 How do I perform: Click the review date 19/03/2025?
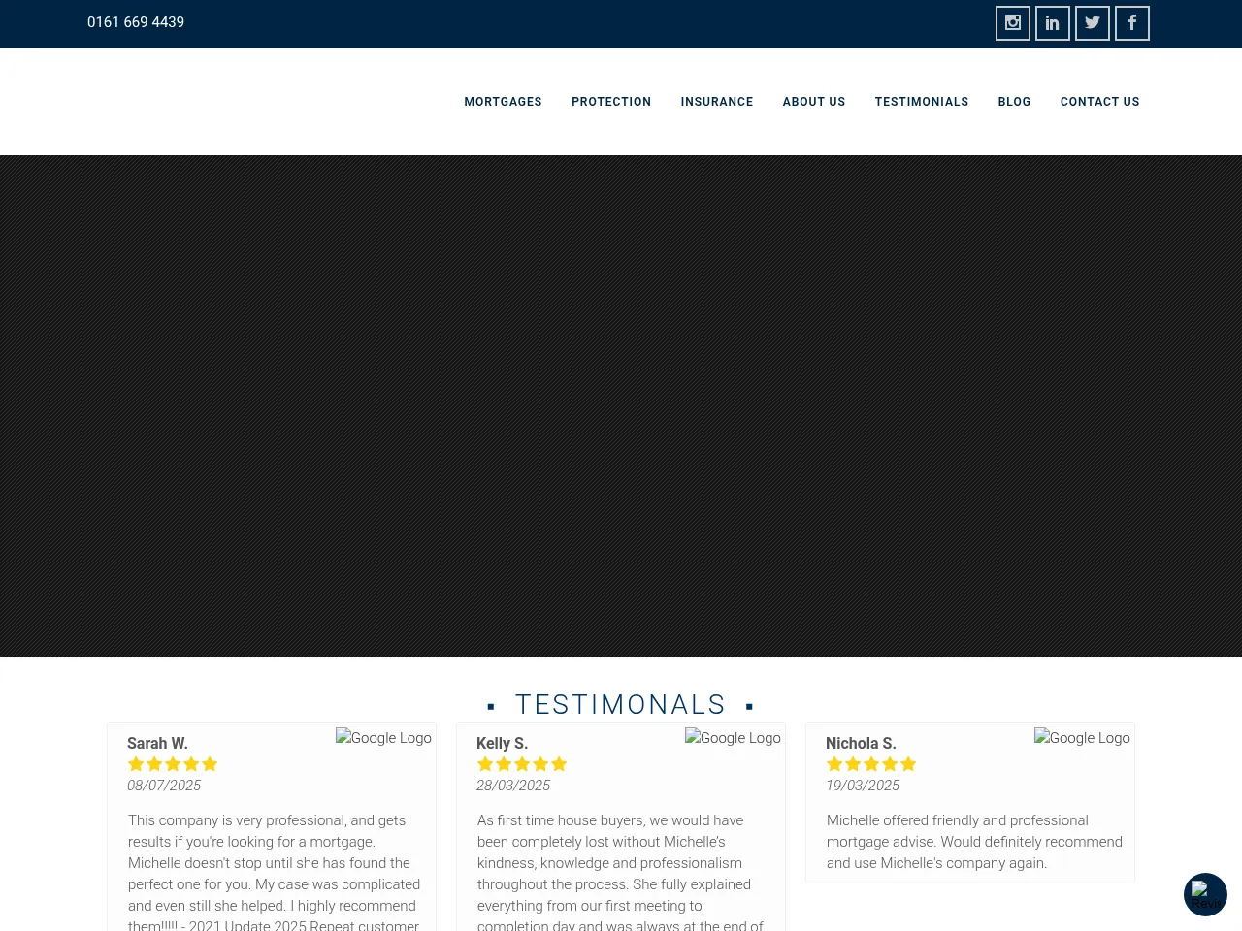click(863, 786)
